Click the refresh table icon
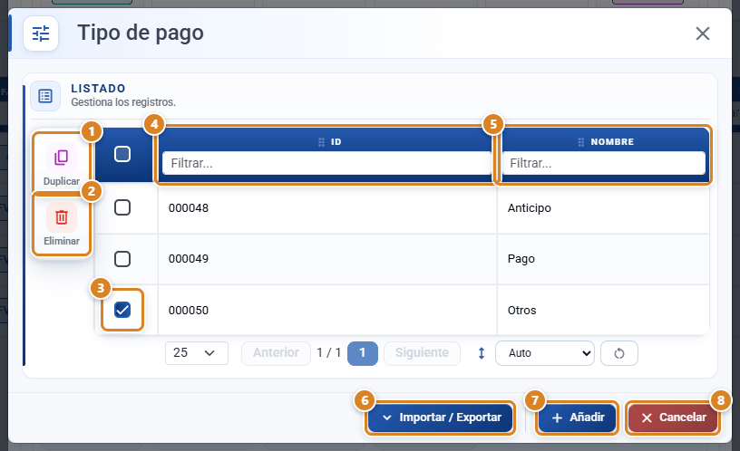 point(619,353)
